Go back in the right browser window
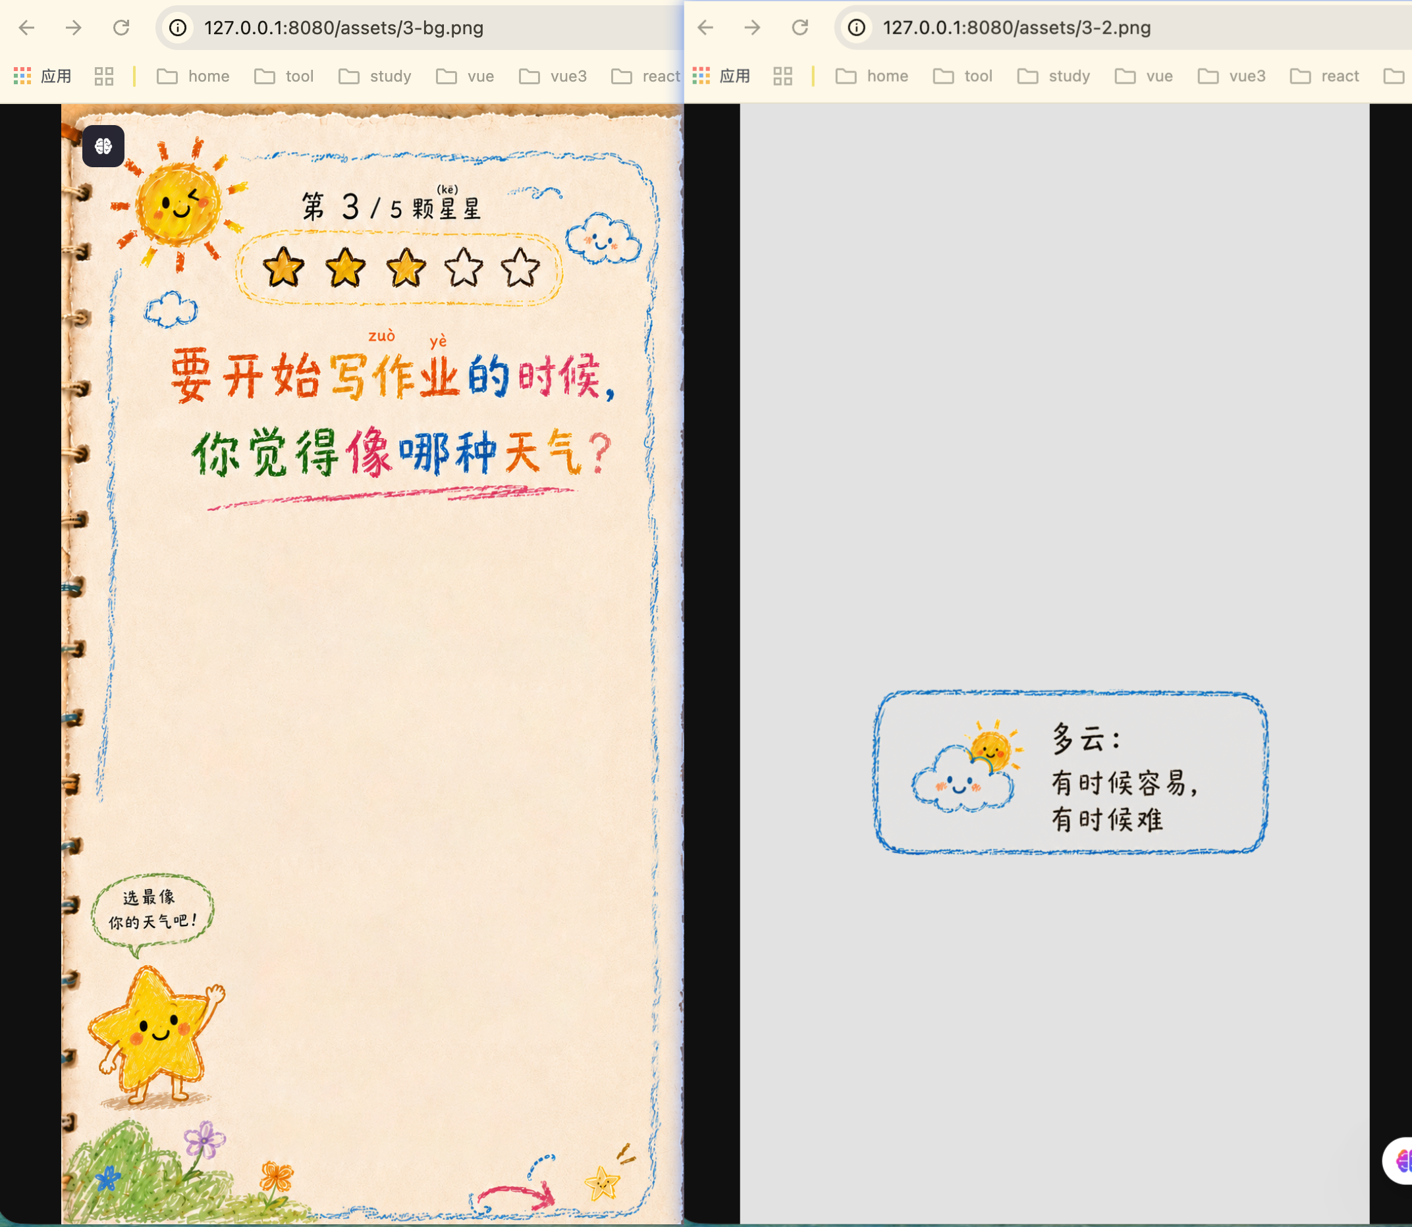The height and width of the screenshot is (1227, 1412). (x=705, y=28)
